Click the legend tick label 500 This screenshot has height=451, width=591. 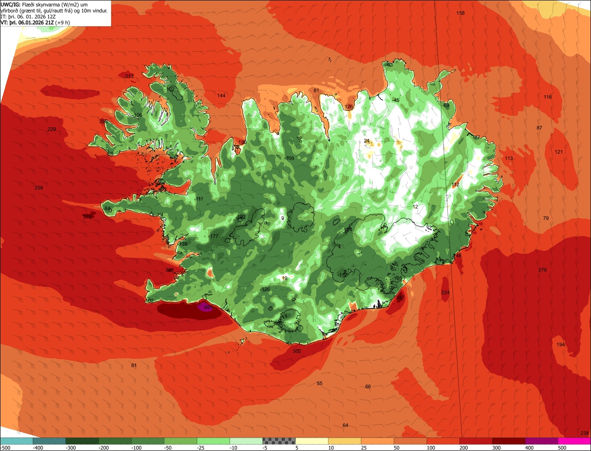(x=561, y=447)
